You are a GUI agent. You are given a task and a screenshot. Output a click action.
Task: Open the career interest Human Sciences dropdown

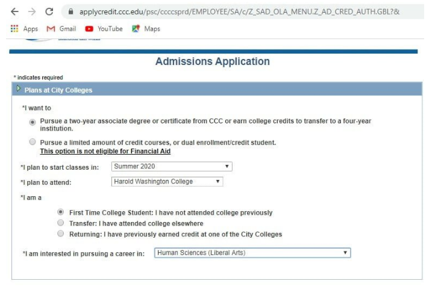[x=252, y=253]
